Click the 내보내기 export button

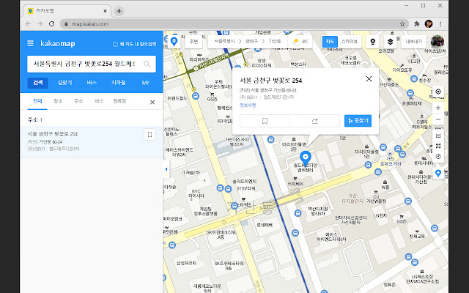click(413, 42)
